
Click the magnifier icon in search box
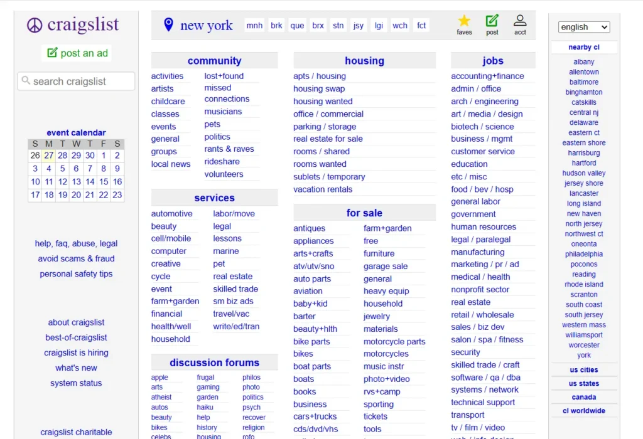[26, 80]
